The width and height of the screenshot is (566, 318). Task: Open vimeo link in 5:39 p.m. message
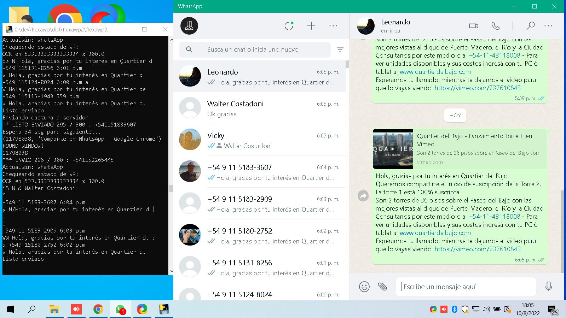(x=478, y=88)
